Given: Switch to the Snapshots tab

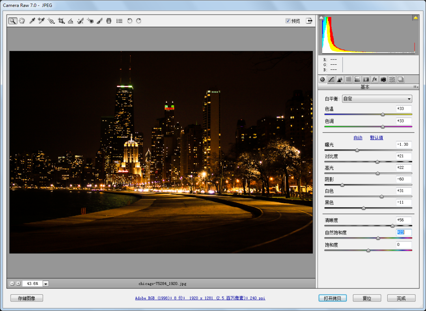Looking at the screenshot, I should point(401,79).
